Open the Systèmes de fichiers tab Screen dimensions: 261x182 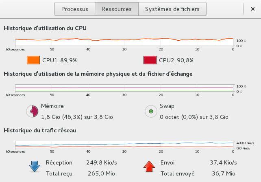[172, 9]
